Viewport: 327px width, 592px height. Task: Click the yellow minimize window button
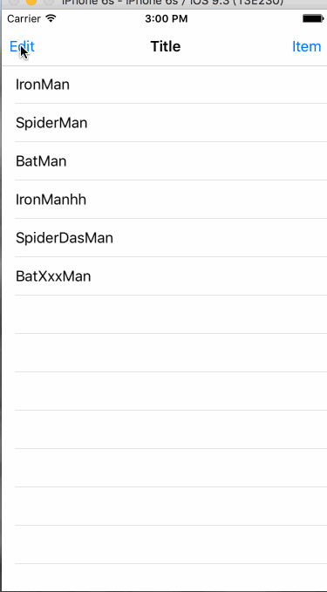pos(31,2)
